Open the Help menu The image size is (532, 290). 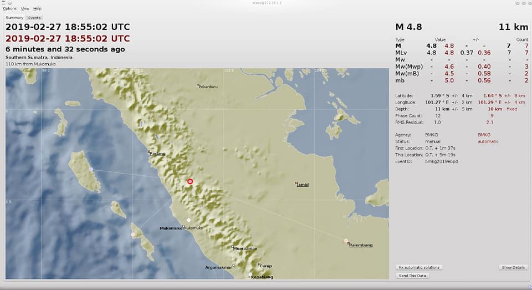(37, 8)
